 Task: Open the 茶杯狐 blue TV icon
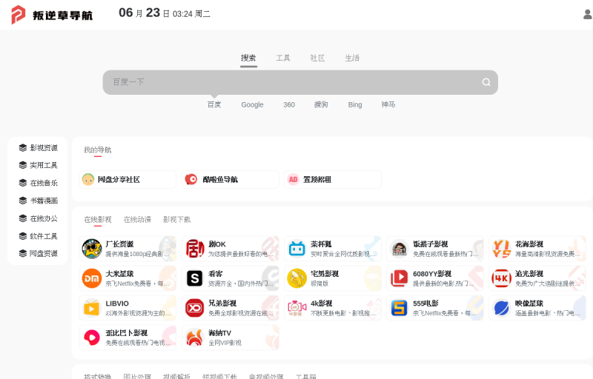pyautogui.click(x=297, y=249)
